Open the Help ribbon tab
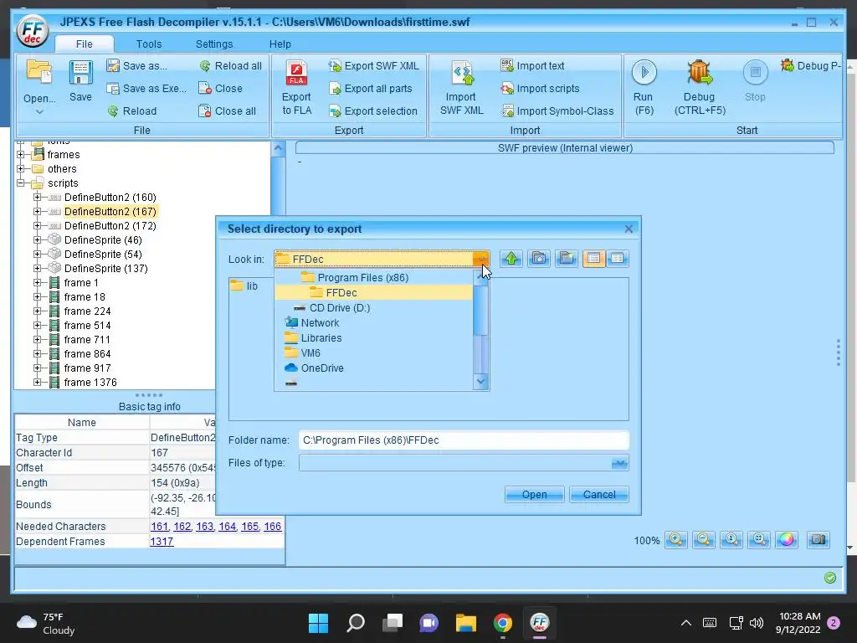The height and width of the screenshot is (643, 857). point(280,44)
